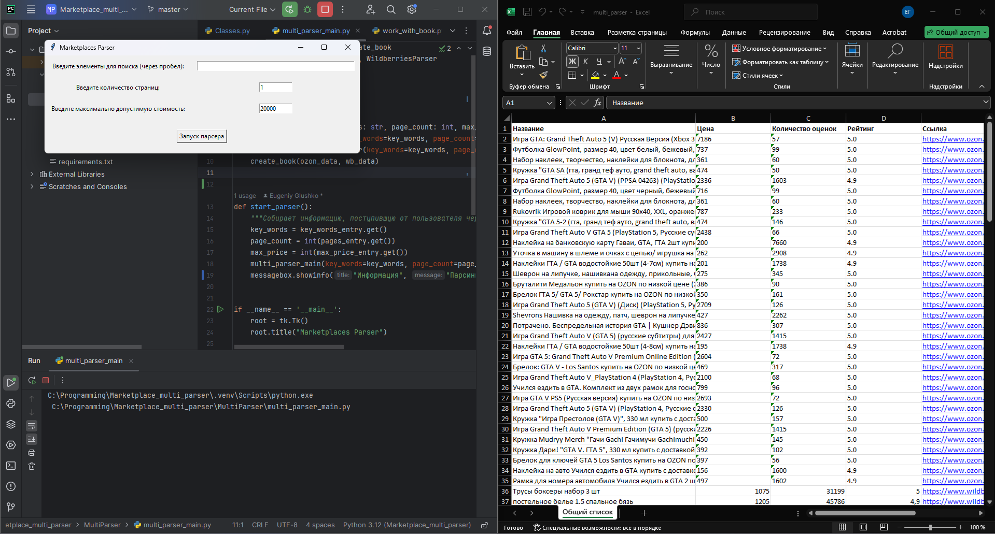Expand Scratches and Consoles node

32,186
